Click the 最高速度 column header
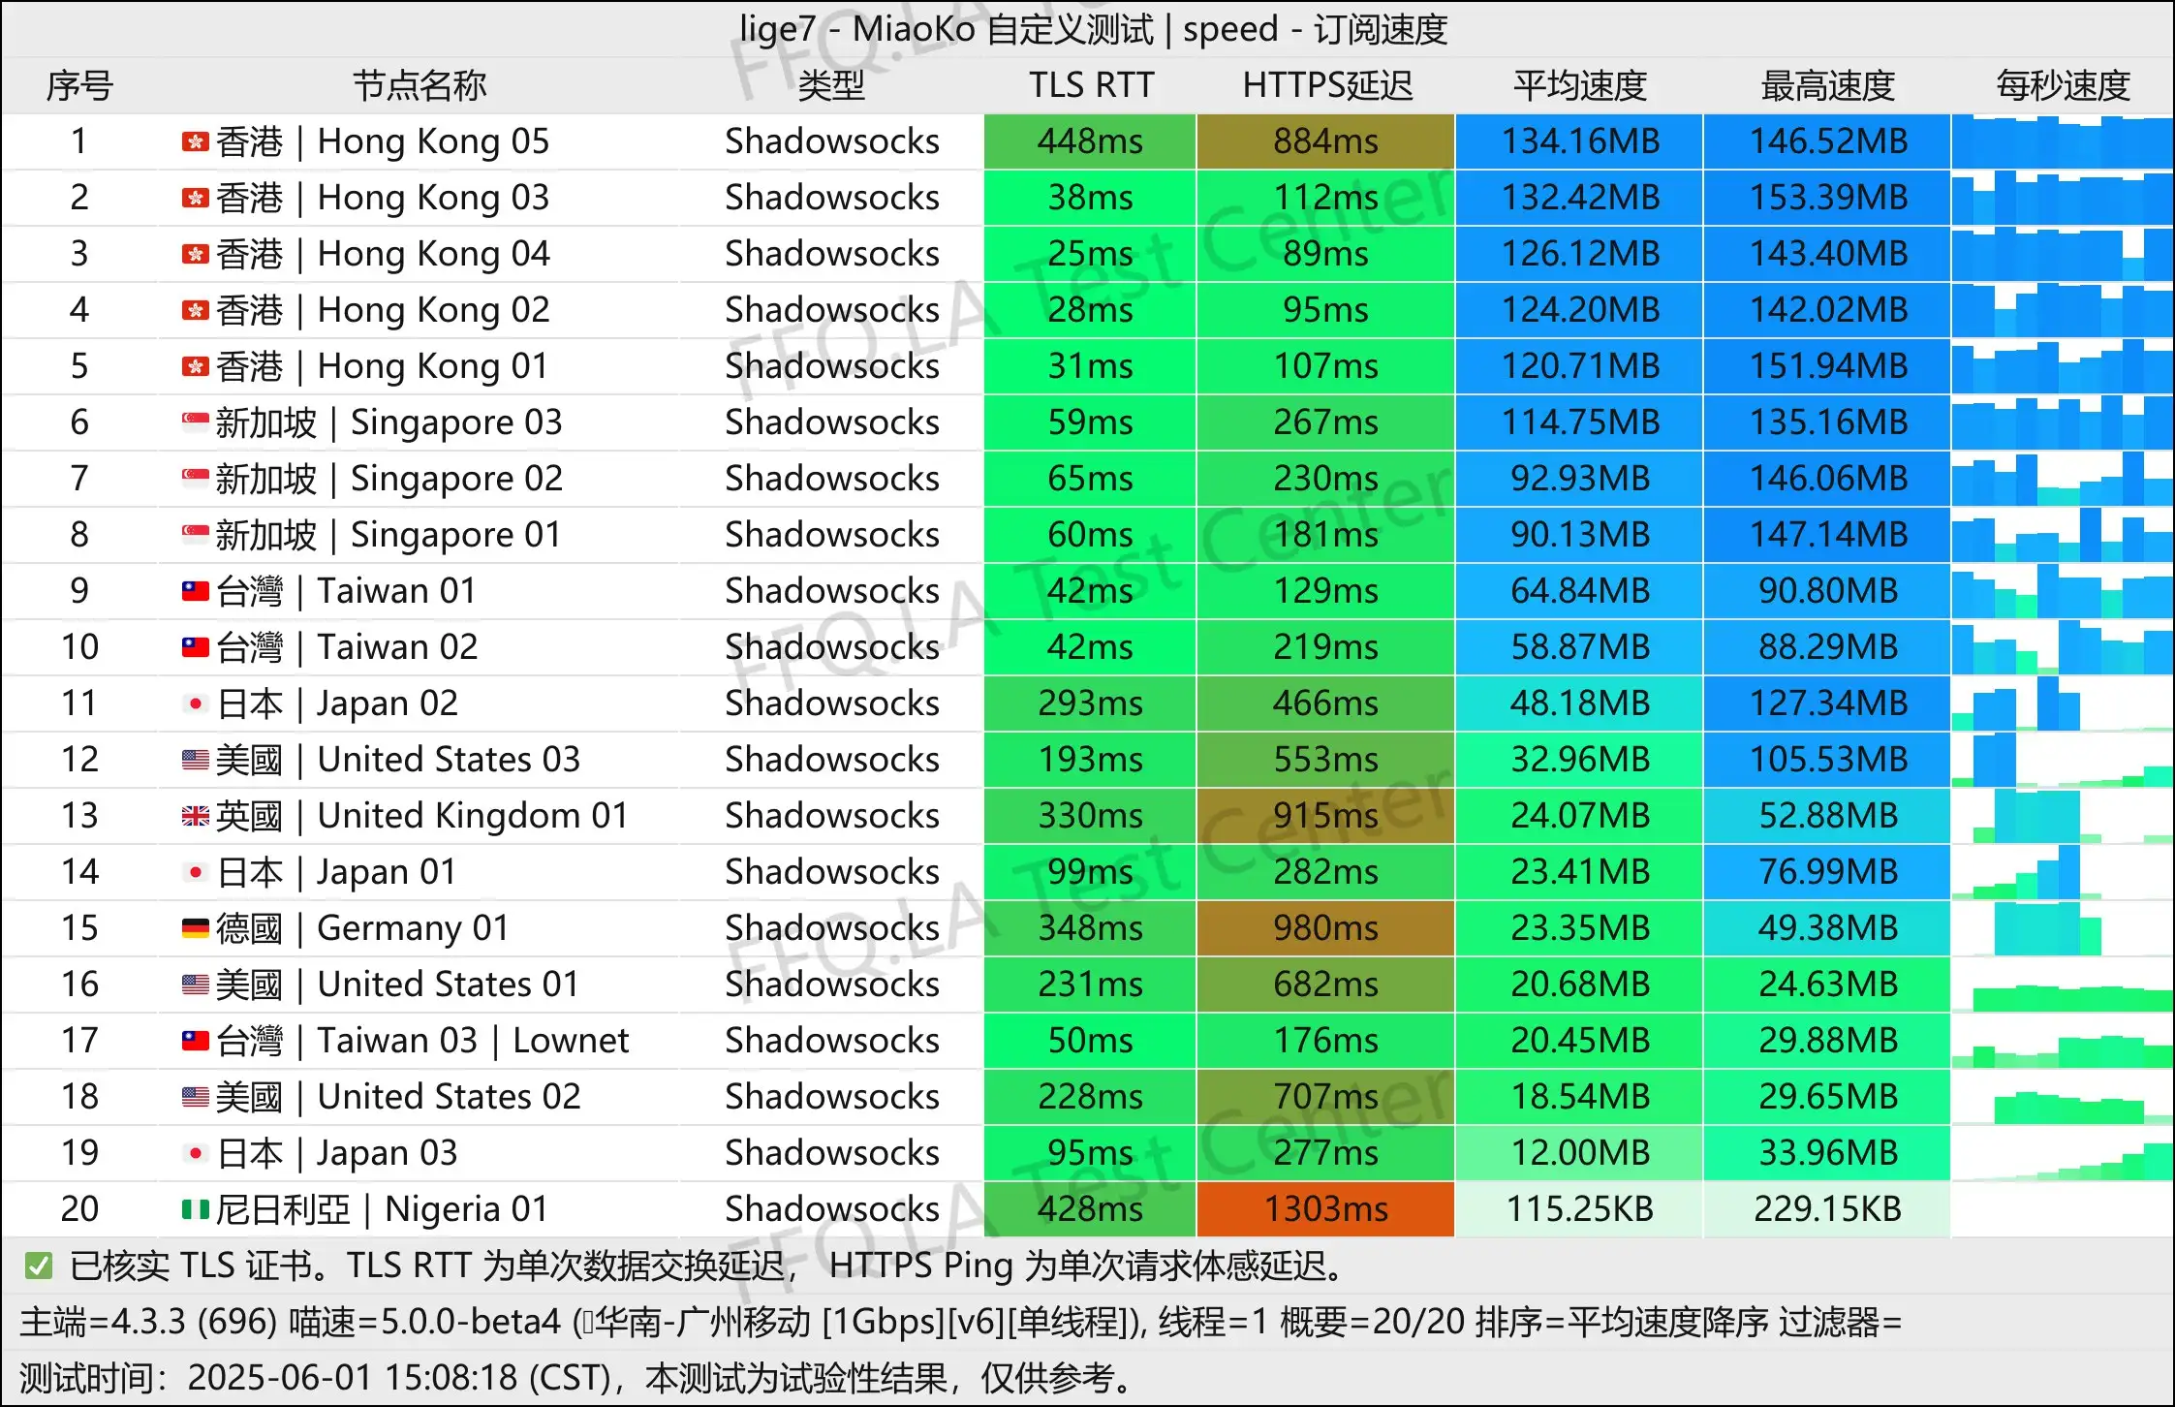The height and width of the screenshot is (1407, 2175). click(x=1827, y=85)
